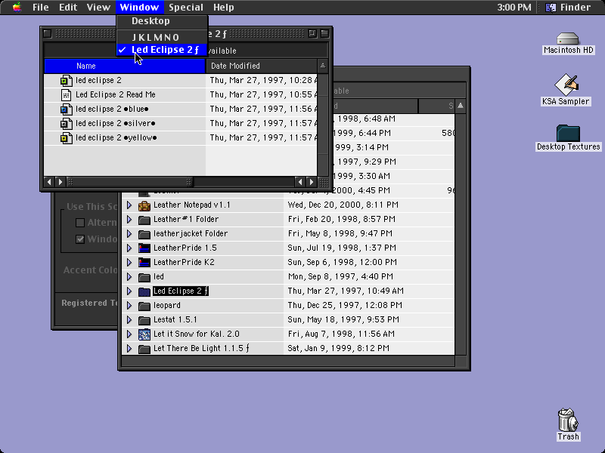The height and width of the screenshot is (453, 605).
Task: Click the date 'Thu, Dec 25, 1997, 12:08 PM'
Action: coord(345,305)
